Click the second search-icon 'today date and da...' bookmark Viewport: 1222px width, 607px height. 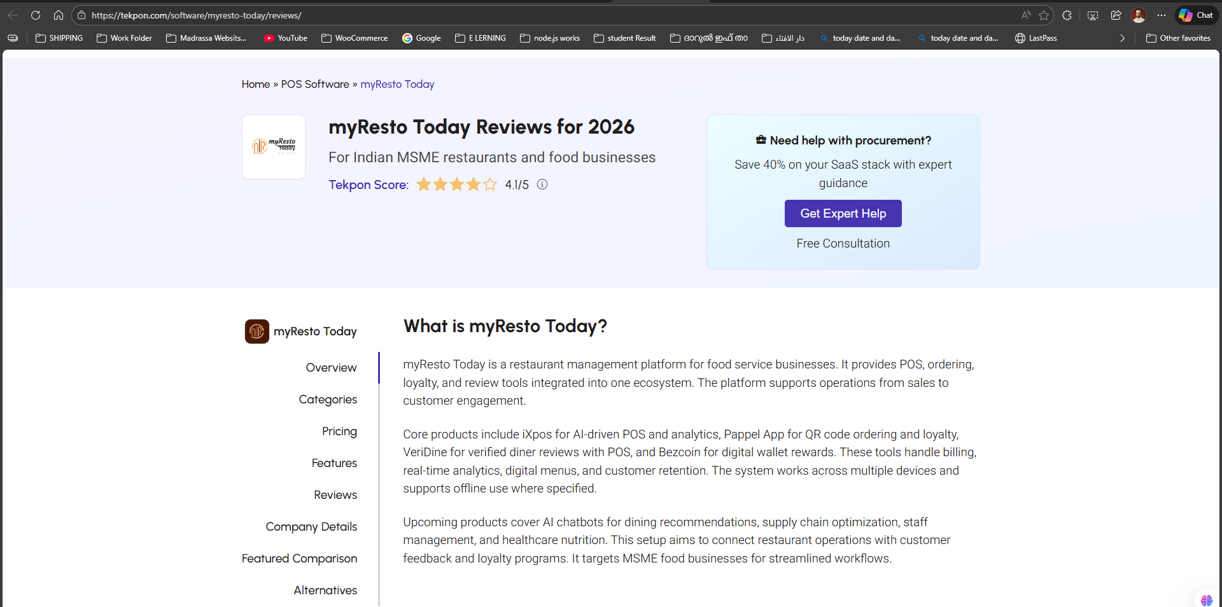click(958, 38)
